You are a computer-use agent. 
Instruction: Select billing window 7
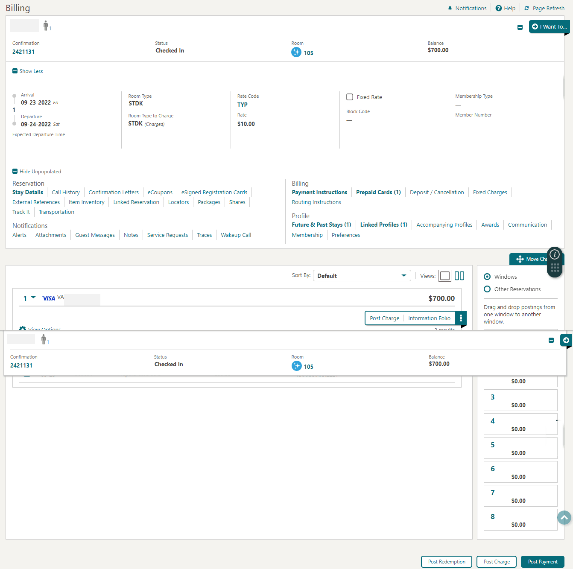[520, 496]
